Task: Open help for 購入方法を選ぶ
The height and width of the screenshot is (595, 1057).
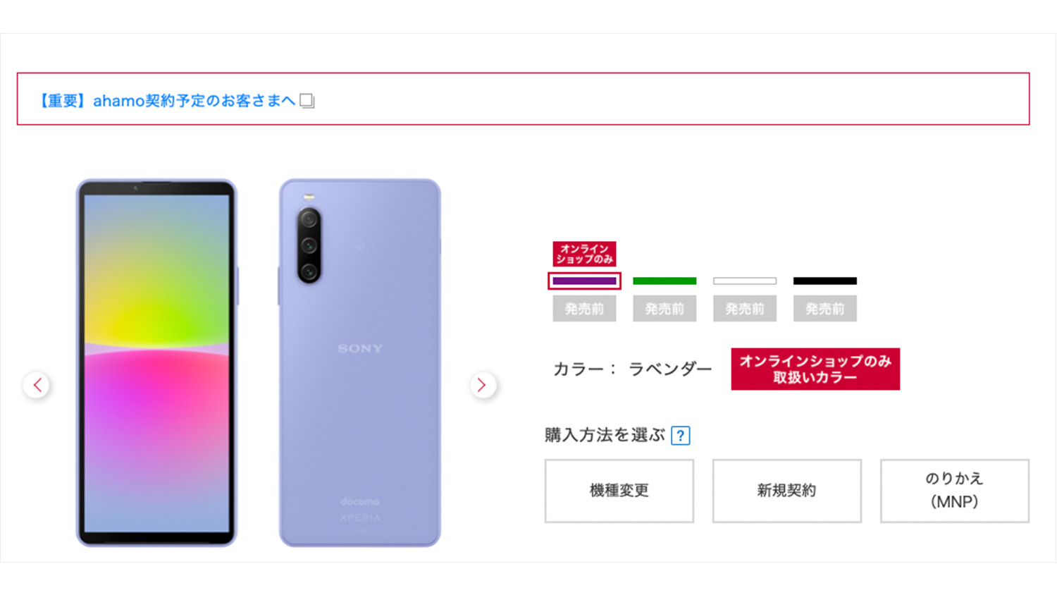Action: [680, 436]
